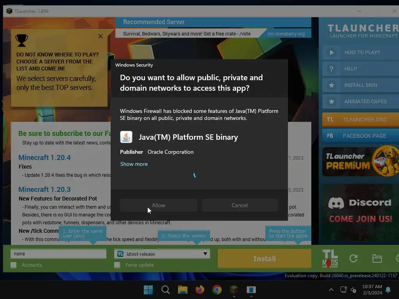This screenshot has width=399, height=299.
Task: Open the Install Skin menu item
Action: [360, 85]
